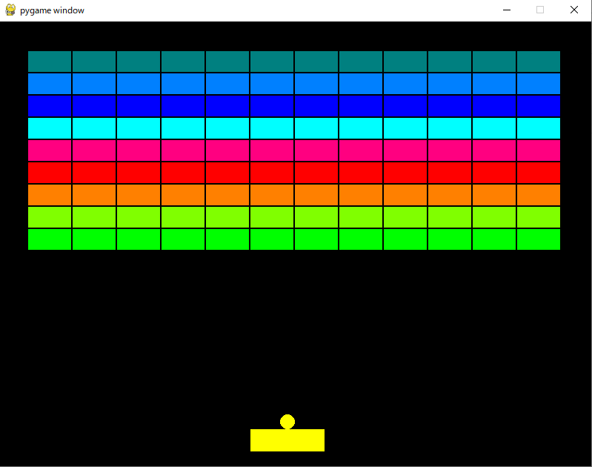
Task: Click the last teal brick in top row
Action: [x=539, y=62]
